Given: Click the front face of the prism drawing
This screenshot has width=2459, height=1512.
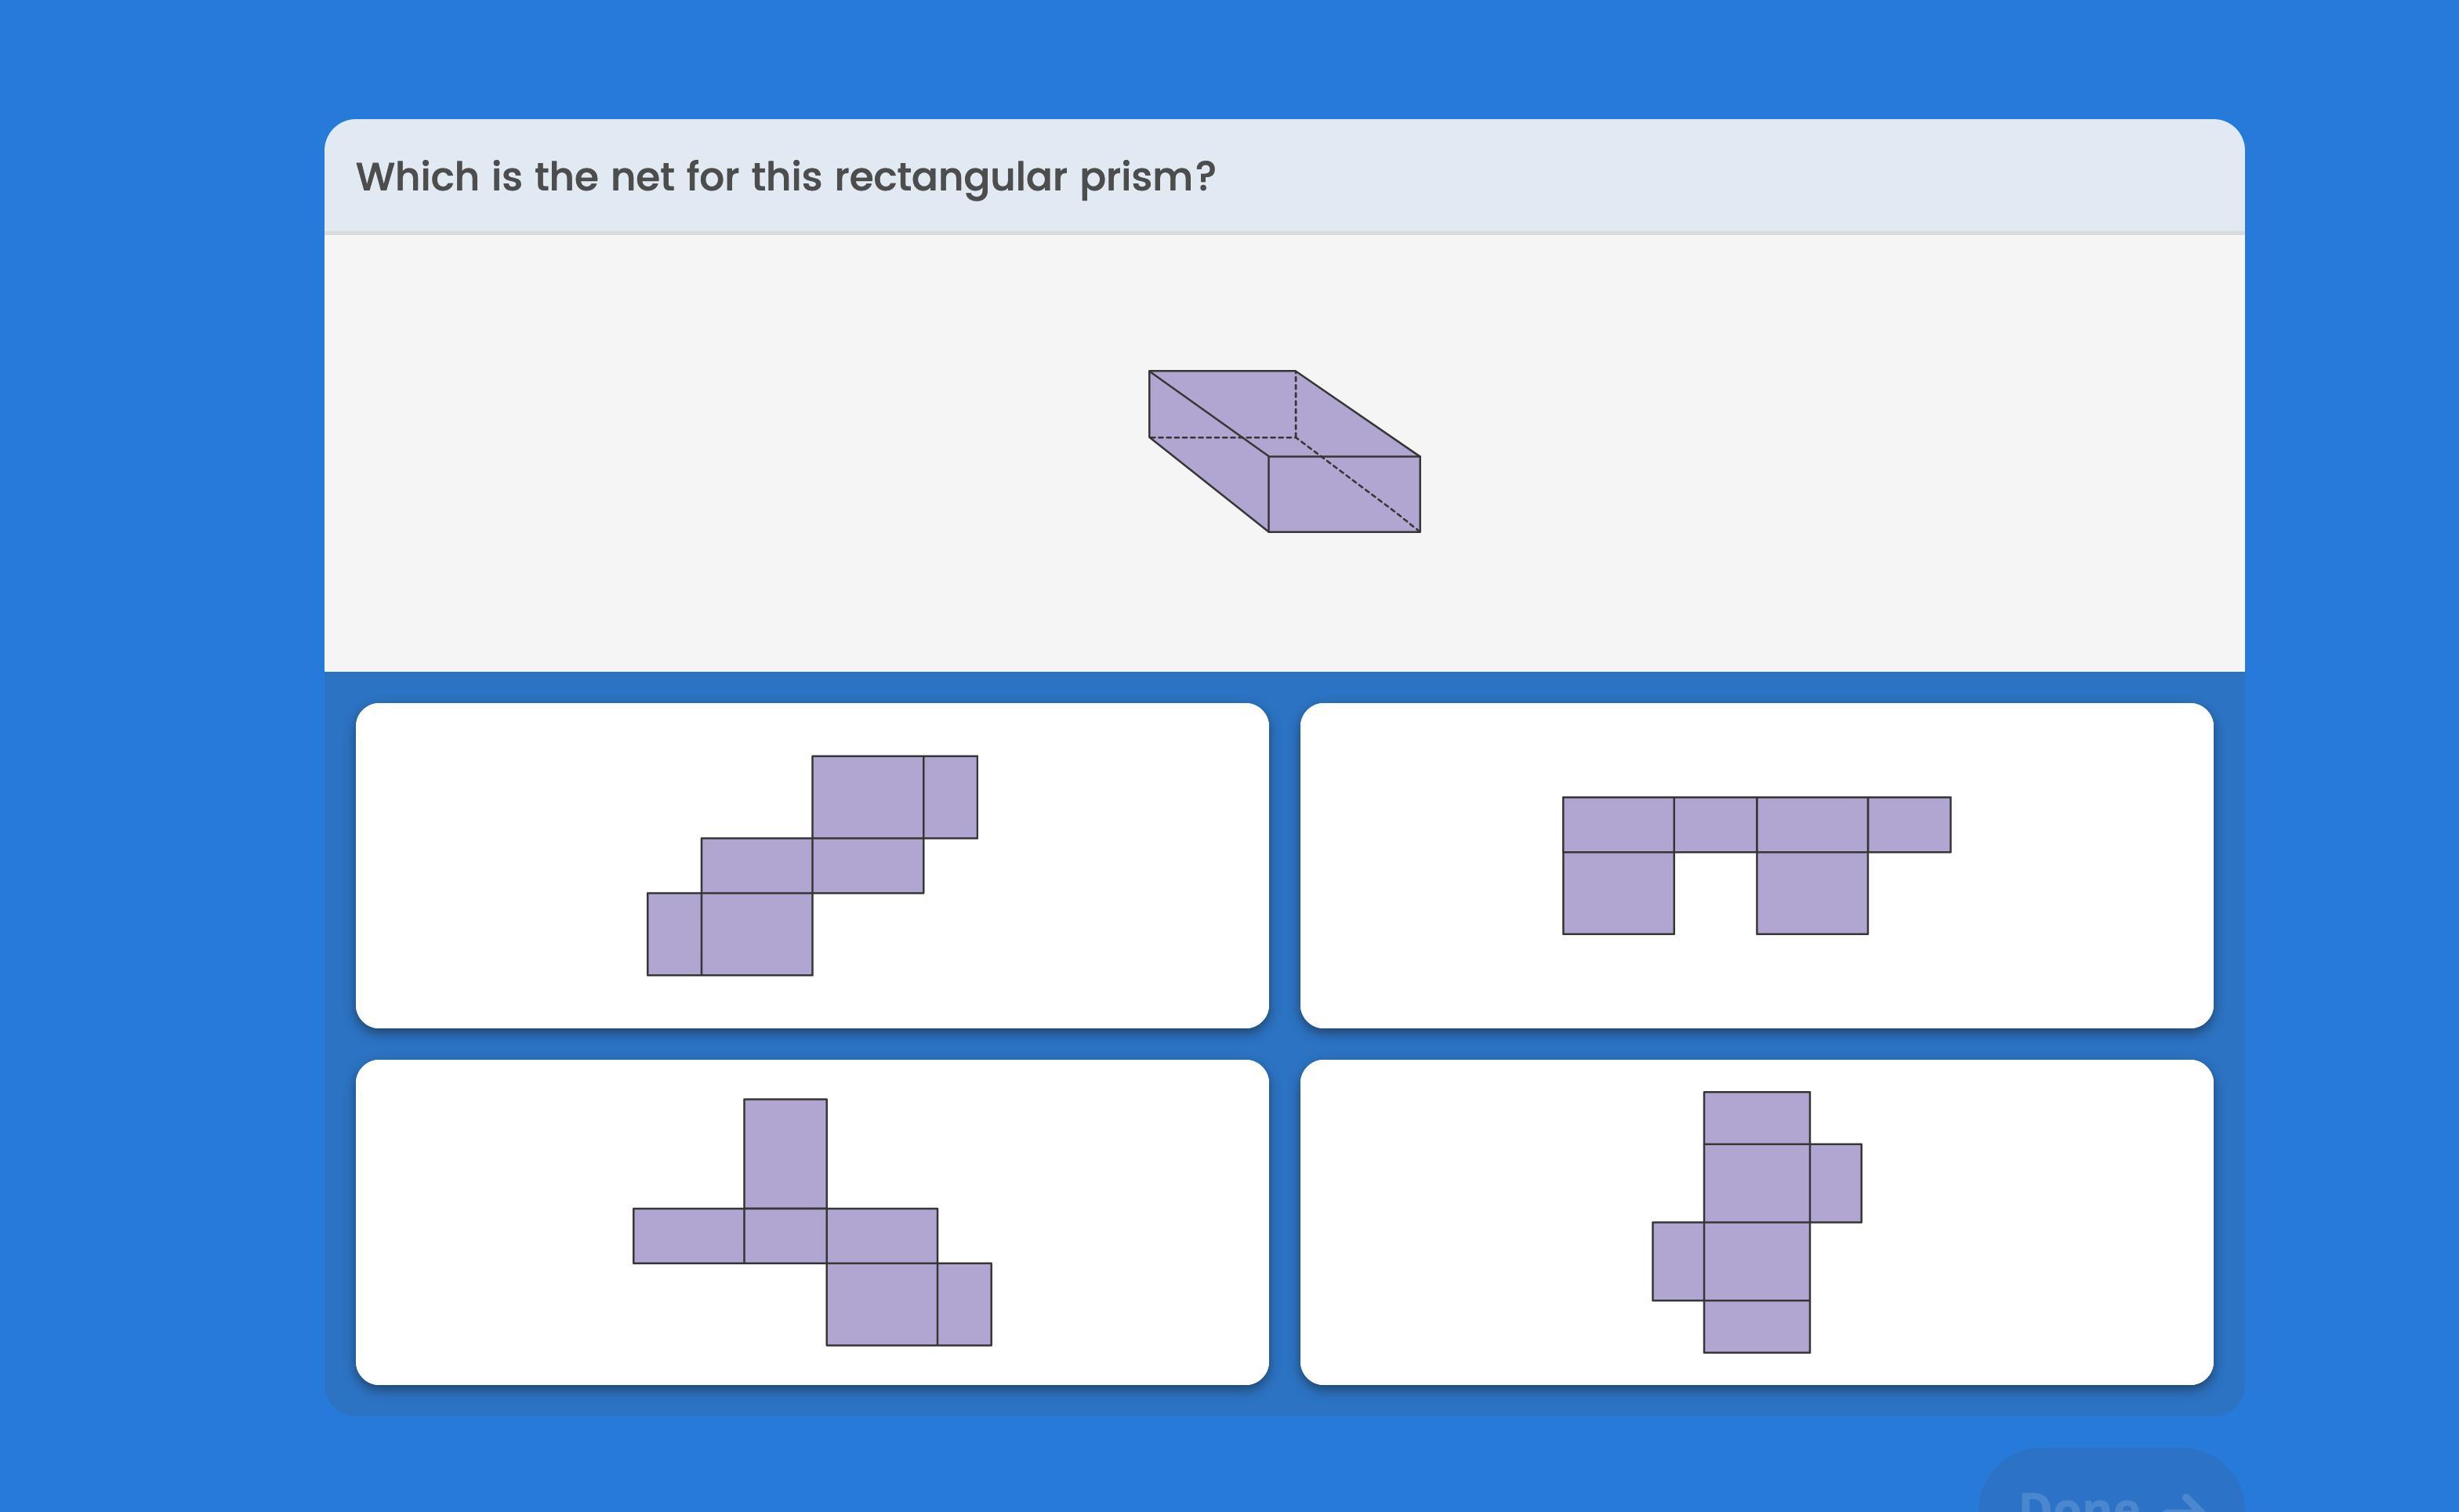Looking at the screenshot, I should pos(1343,494).
